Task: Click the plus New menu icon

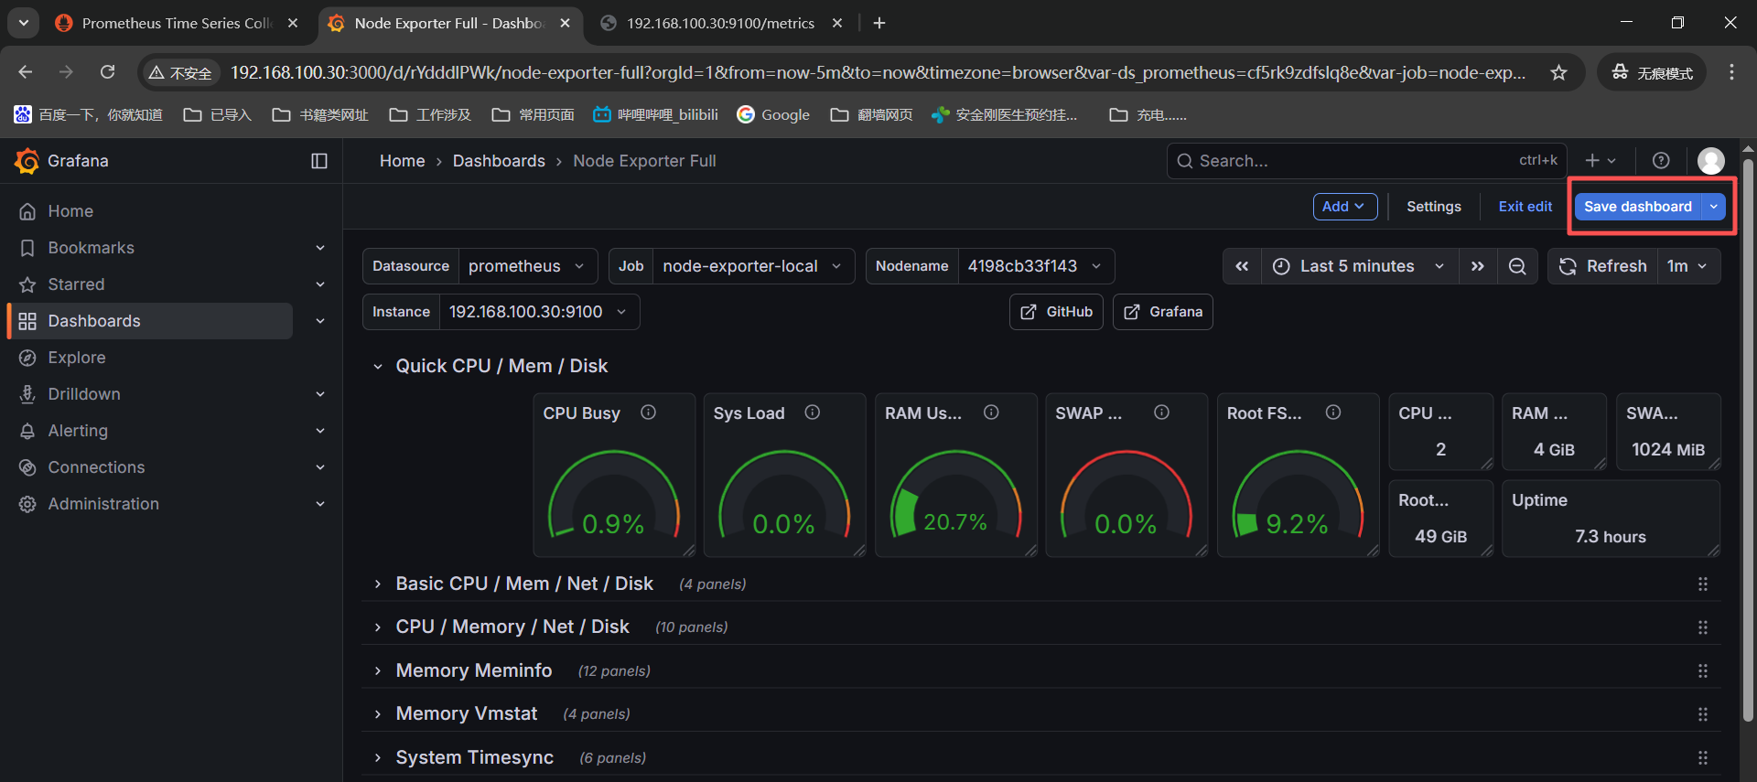Action: (1600, 161)
